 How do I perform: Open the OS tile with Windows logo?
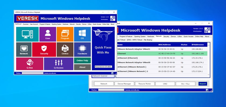82,34
